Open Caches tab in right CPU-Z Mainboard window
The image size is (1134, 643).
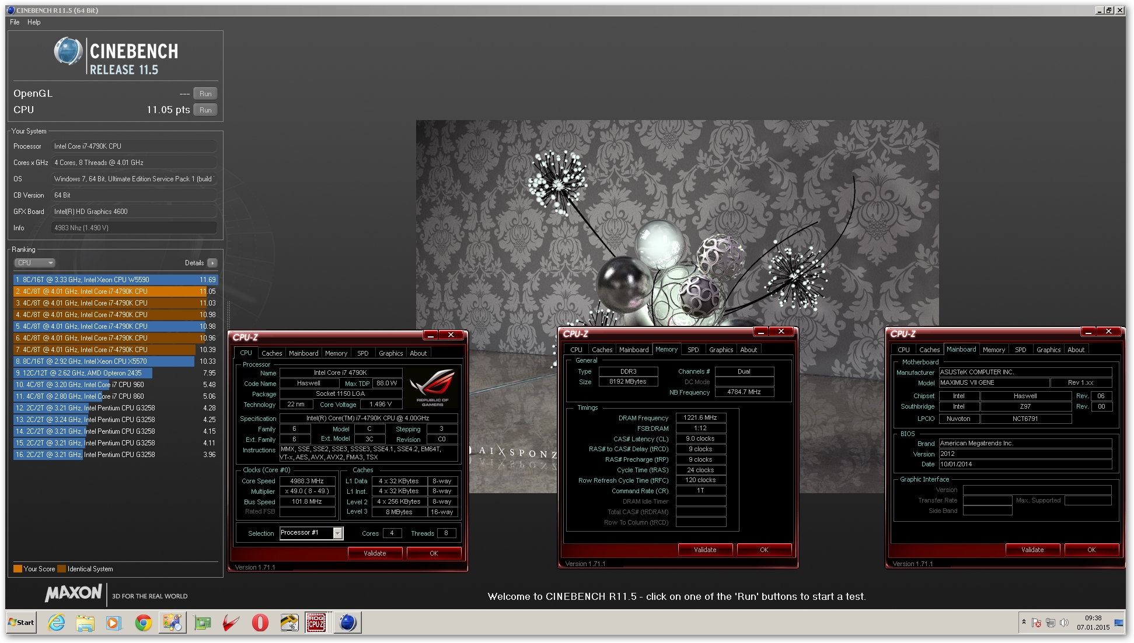tap(930, 350)
